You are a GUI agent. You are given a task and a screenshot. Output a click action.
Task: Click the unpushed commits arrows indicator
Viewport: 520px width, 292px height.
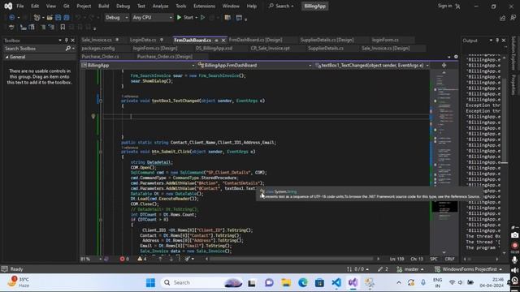coord(357,269)
